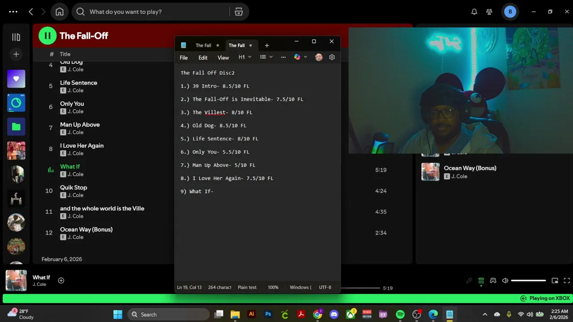Open the profile B avatar menu

pos(510,12)
